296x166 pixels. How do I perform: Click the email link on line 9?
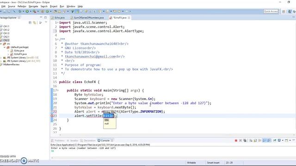tap(90, 56)
